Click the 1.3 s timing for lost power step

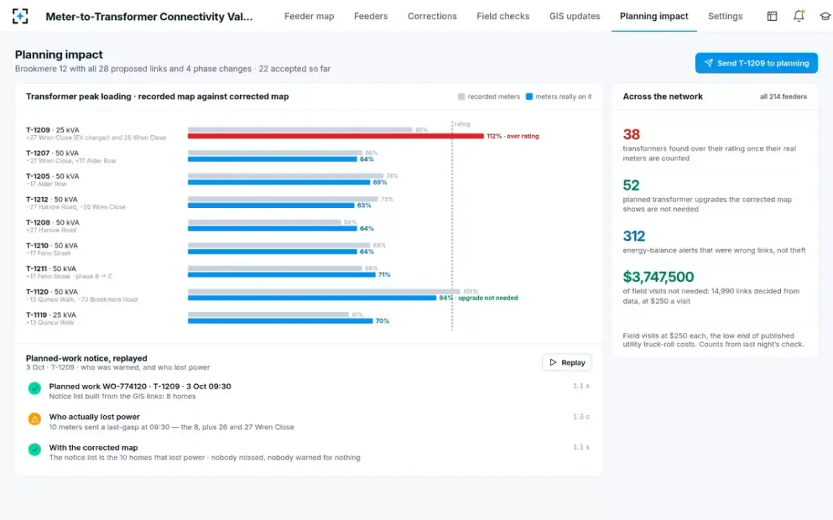pyautogui.click(x=581, y=417)
